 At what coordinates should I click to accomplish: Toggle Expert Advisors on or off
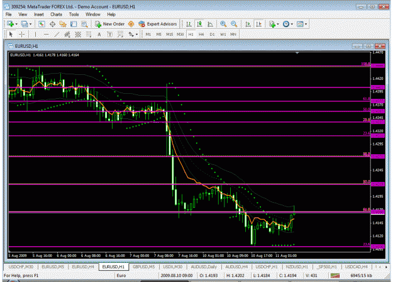(158, 24)
